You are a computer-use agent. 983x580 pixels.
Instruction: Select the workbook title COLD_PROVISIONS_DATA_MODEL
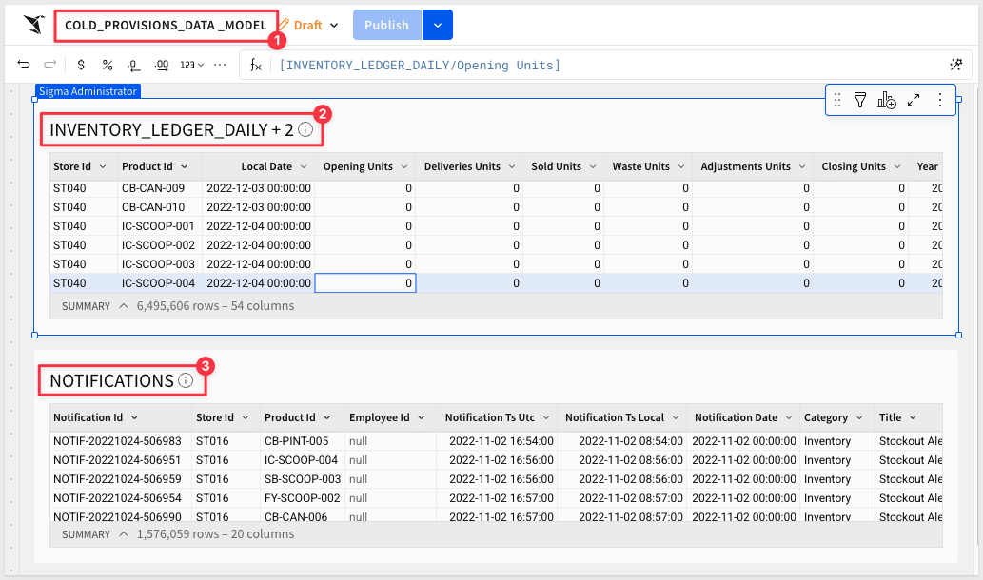tap(166, 25)
